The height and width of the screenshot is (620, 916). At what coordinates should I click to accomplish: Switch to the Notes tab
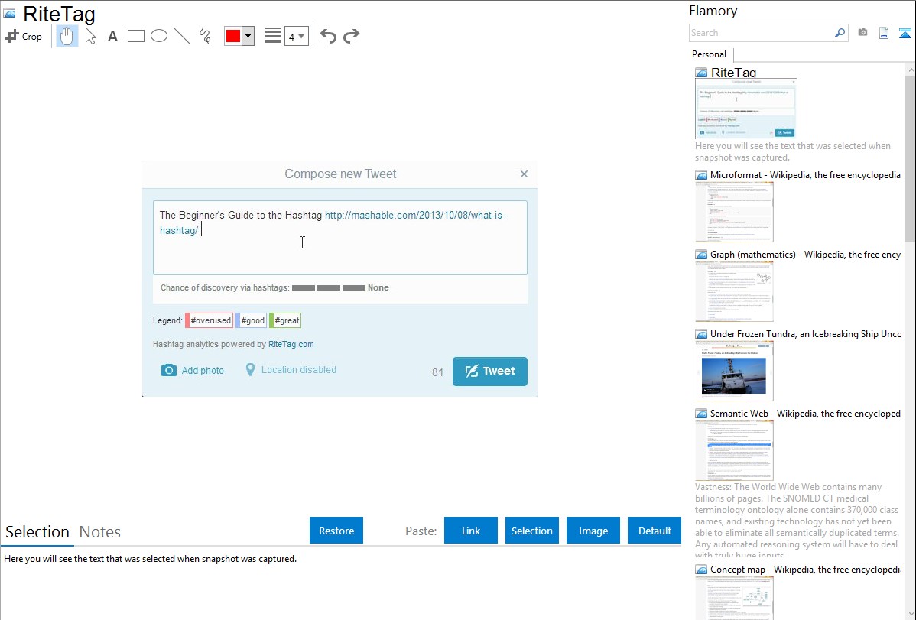(x=100, y=532)
